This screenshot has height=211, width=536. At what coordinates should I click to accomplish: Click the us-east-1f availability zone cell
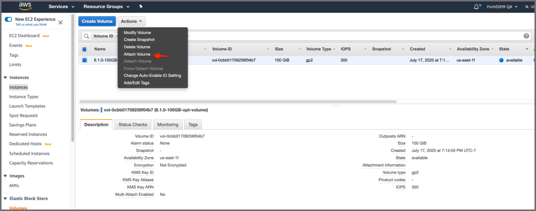pos(466,60)
